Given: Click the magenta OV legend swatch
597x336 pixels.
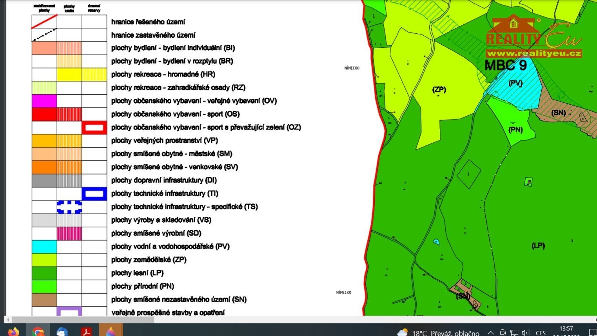Looking at the screenshot, I should 44,101.
